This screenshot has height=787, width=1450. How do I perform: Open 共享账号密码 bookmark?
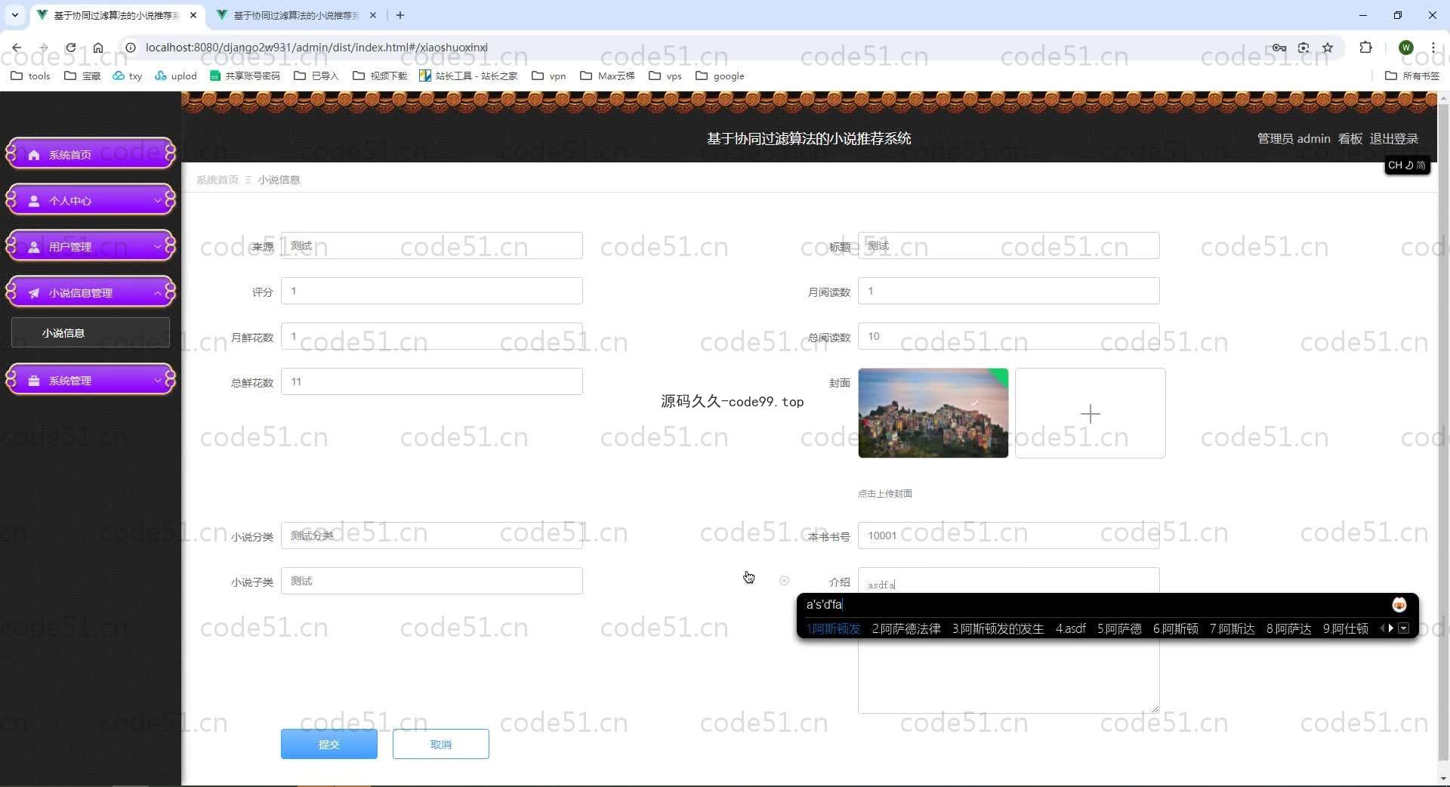click(x=245, y=76)
